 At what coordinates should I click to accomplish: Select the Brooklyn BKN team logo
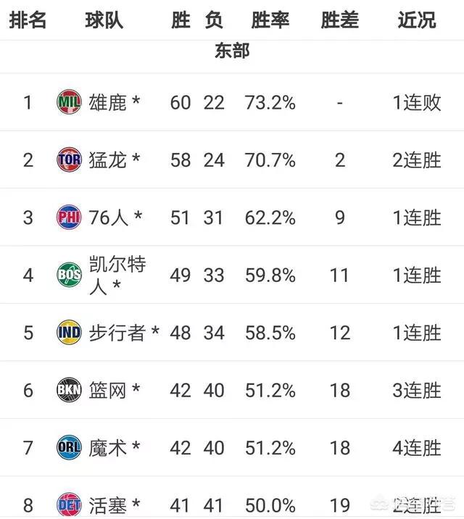[69, 390]
